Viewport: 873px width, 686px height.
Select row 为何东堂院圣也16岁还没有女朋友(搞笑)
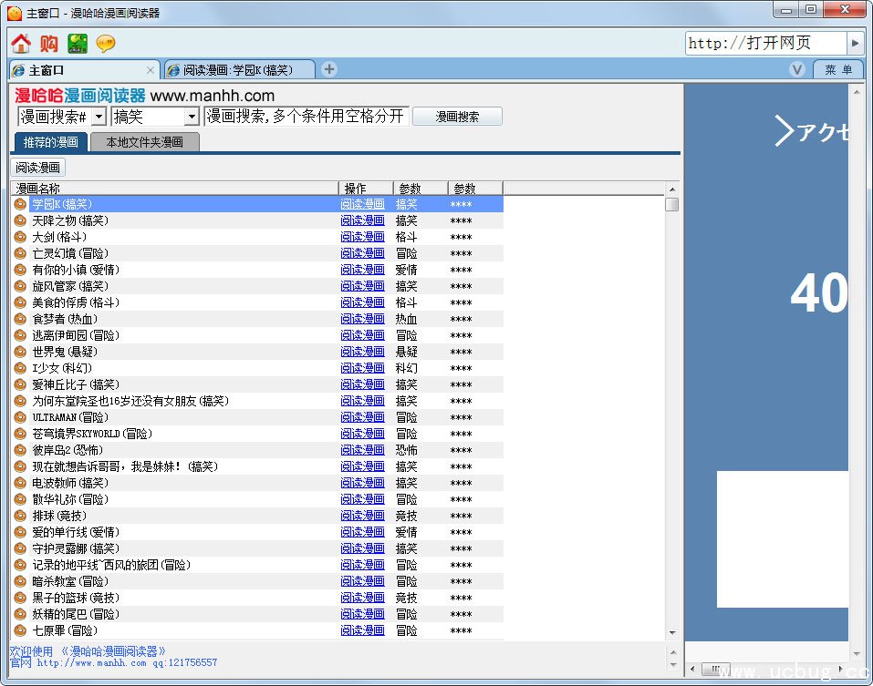coord(257,402)
